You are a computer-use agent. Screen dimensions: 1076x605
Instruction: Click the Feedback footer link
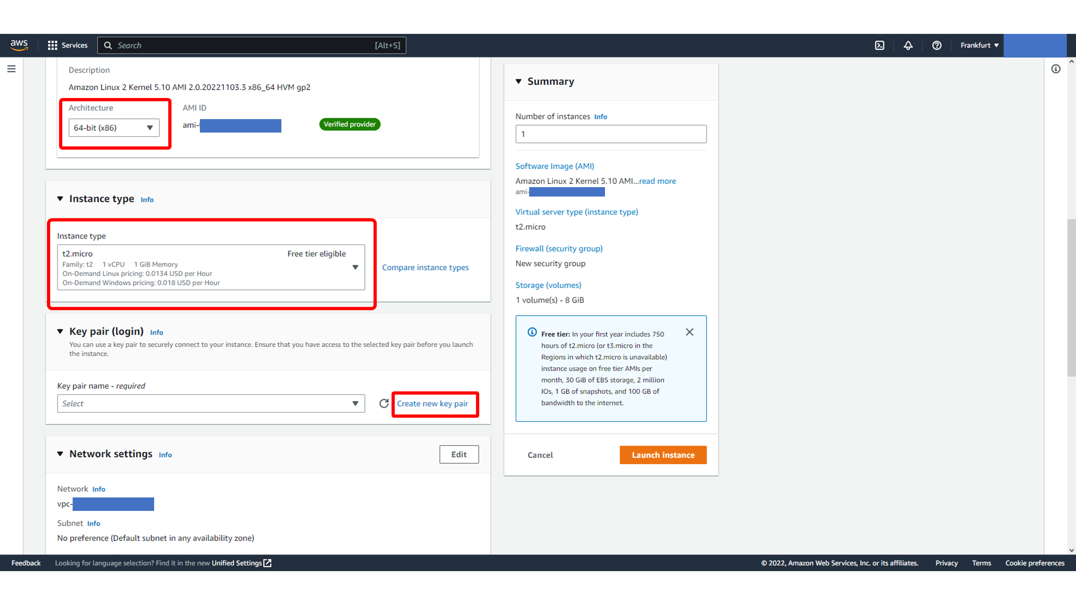[x=26, y=563]
